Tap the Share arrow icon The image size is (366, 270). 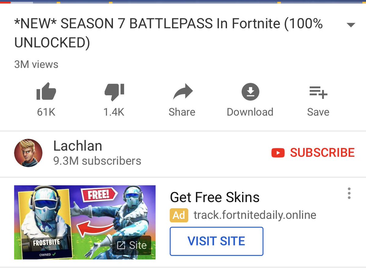pos(183,92)
